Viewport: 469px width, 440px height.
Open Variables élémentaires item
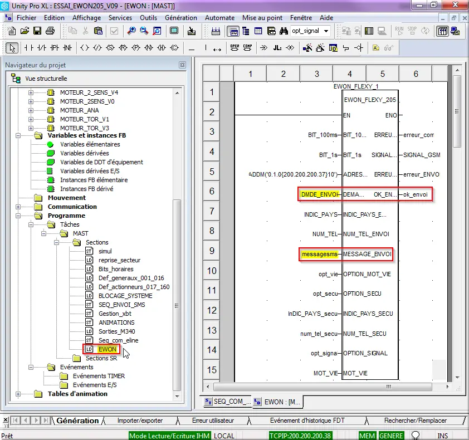point(90,144)
